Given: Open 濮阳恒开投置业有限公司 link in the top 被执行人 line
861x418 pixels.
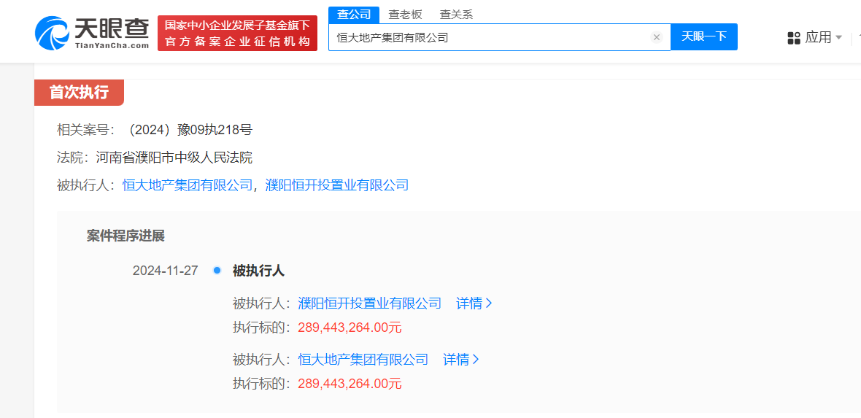Looking at the screenshot, I should pyautogui.click(x=336, y=185).
